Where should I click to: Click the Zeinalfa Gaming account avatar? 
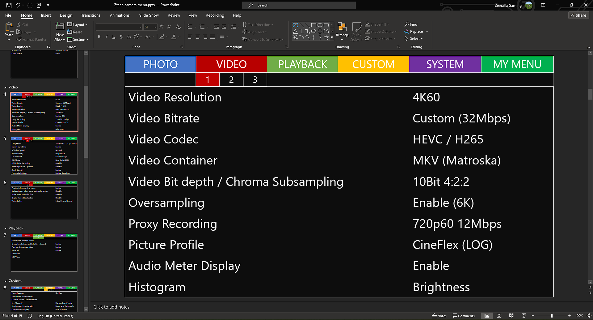click(x=529, y=5)
